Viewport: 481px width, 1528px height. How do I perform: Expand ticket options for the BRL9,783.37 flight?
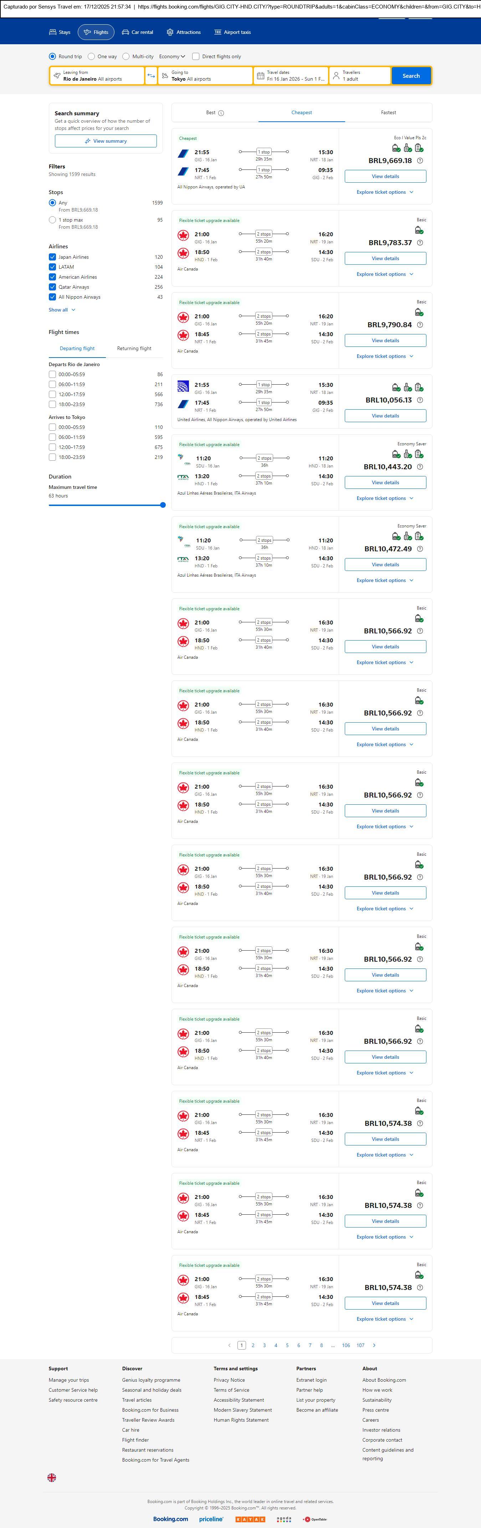384,275
